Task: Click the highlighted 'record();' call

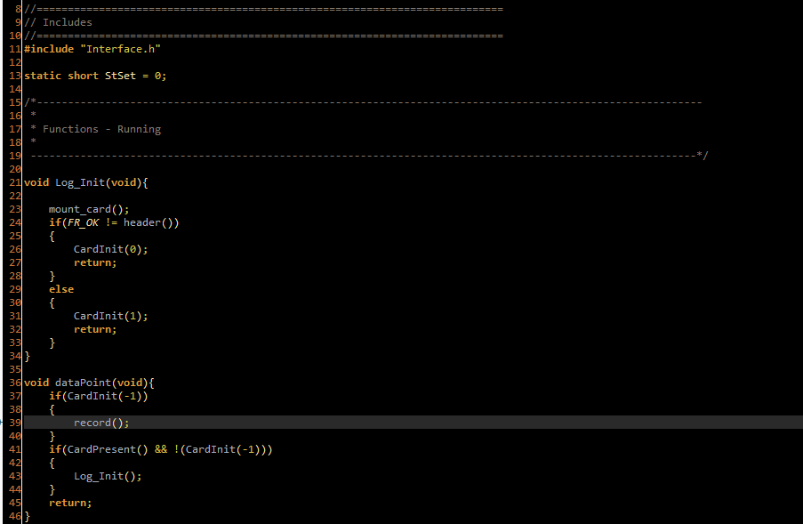Action: tap(101, 423)
